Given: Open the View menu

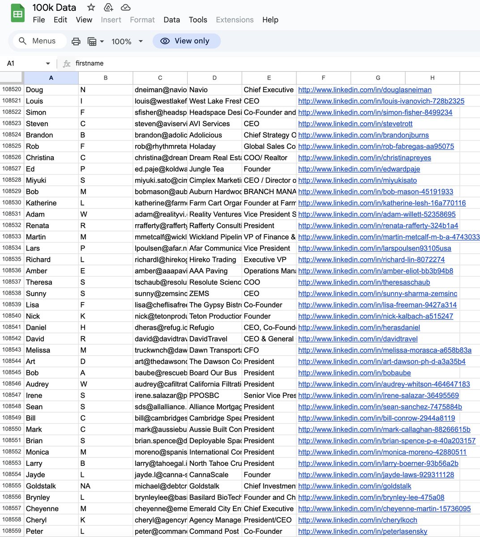Looking at the screenshot, I should 84,20.
